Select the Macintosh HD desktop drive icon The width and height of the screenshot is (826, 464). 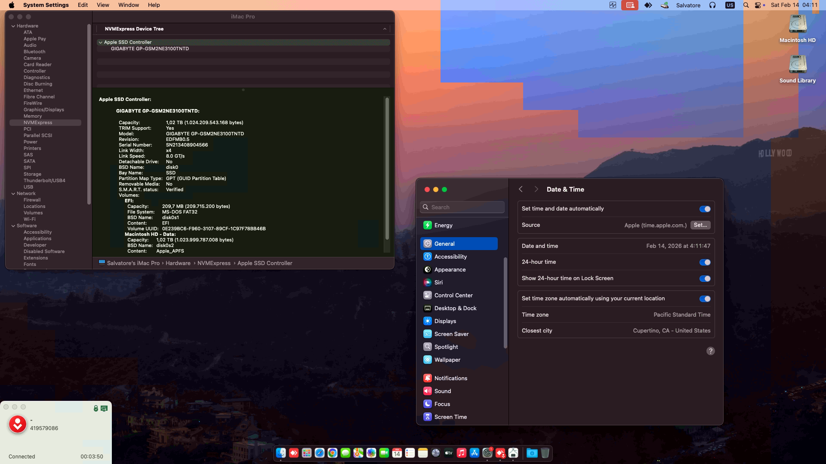tap(798, 24)
